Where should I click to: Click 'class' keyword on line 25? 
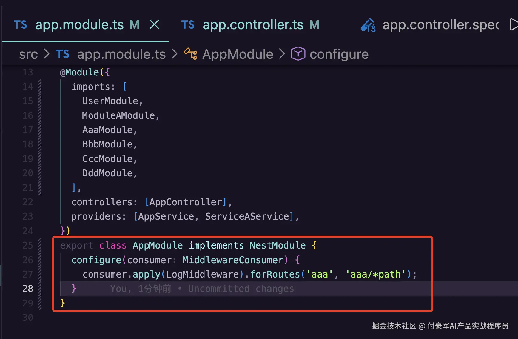(x=113, y=245)
